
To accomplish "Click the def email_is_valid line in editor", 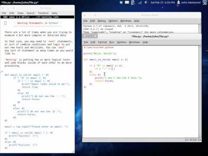I will tap(106, 59).
